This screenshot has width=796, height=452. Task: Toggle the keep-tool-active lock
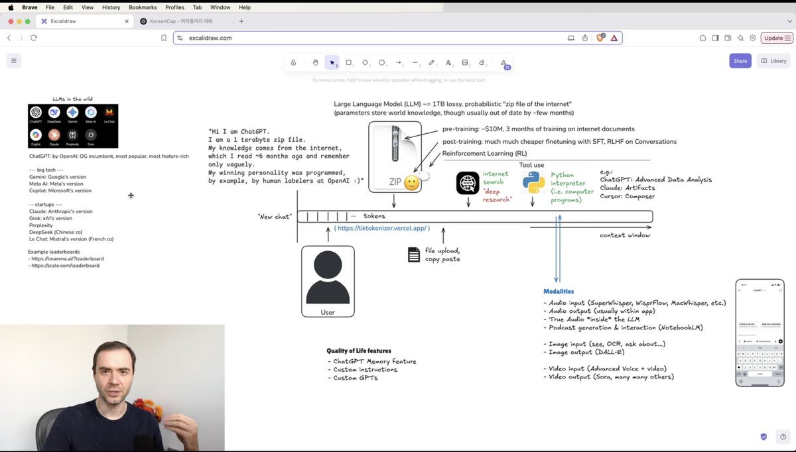[293, 62]
